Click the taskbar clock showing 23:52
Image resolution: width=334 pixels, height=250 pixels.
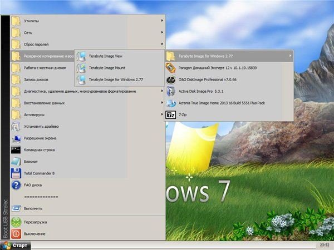pyautogui.click(x=324, y=245)
